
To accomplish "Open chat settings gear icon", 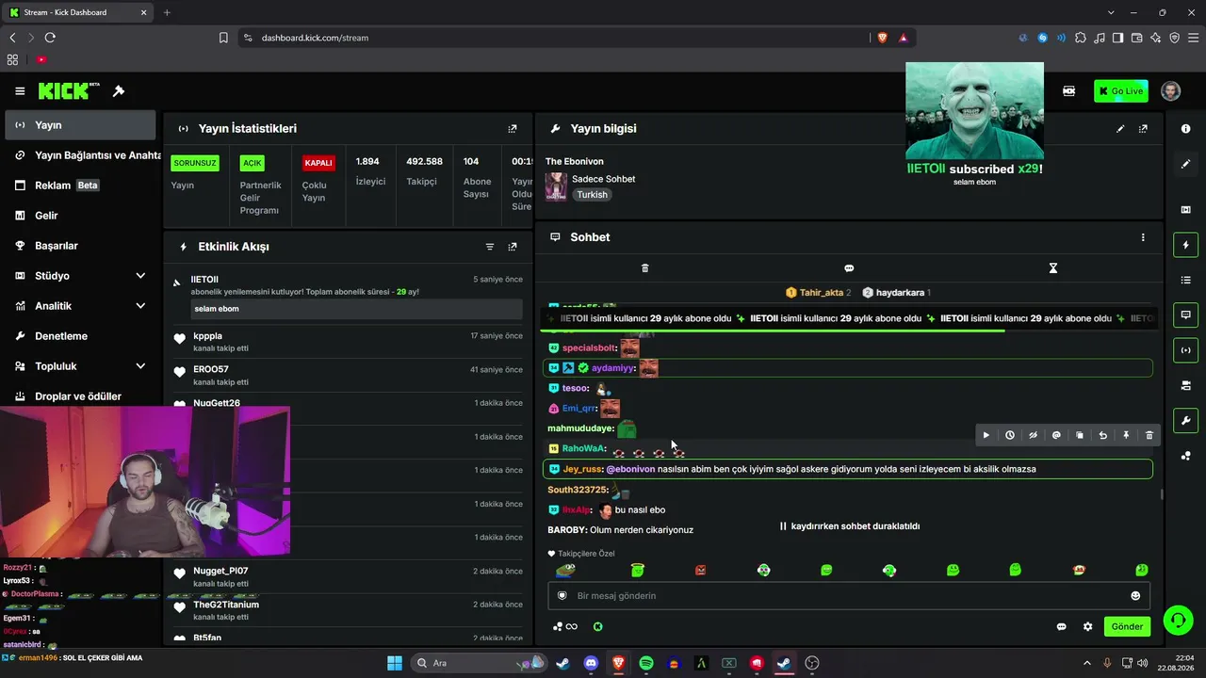I will [x=1088, y=627].
